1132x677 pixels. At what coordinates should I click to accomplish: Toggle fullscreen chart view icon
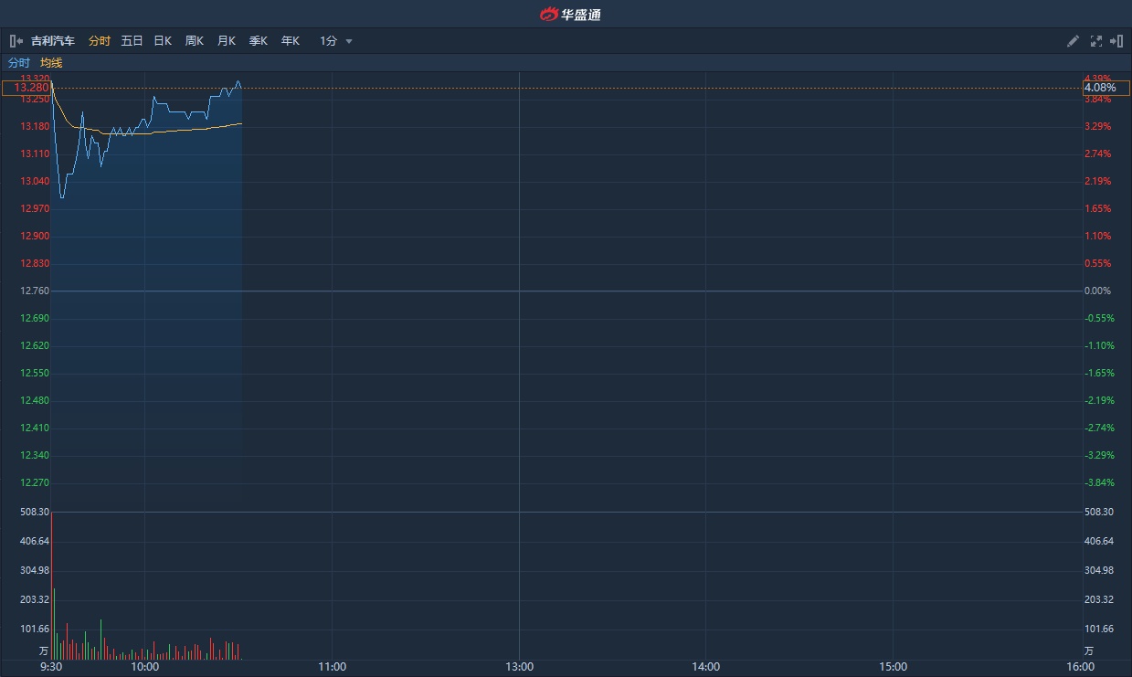1095,41
